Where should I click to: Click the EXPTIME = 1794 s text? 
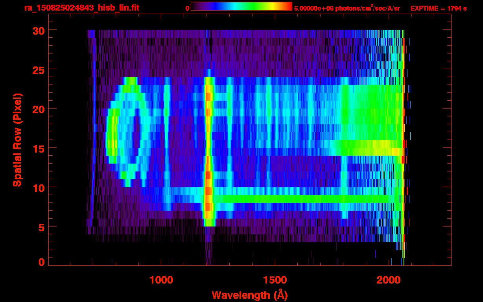439,8
